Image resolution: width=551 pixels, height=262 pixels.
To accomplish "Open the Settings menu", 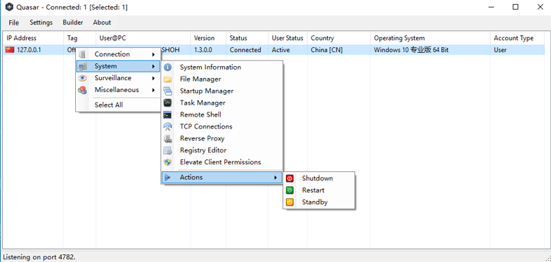I will (x=41, y=22).
